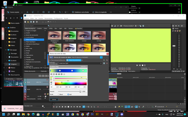Uncheck the Mapa de gradientes effect checkbox

pos(68,60)
